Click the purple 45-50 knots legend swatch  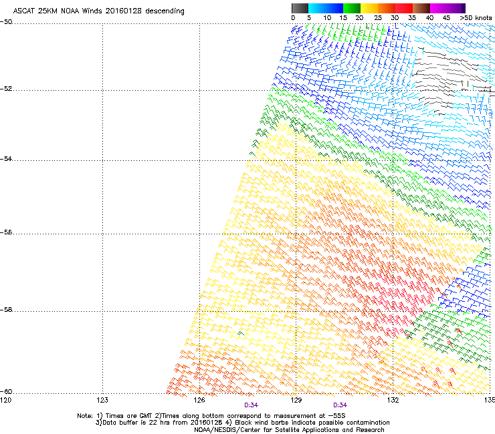(456, 8)
